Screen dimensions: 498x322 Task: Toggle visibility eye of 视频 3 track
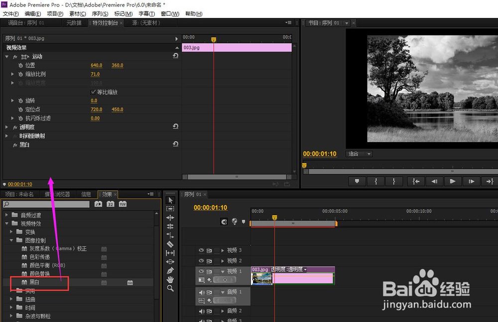click(x=201, y=251)
